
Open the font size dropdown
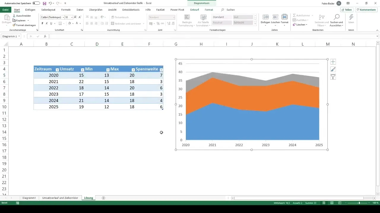tap(72, 17)
